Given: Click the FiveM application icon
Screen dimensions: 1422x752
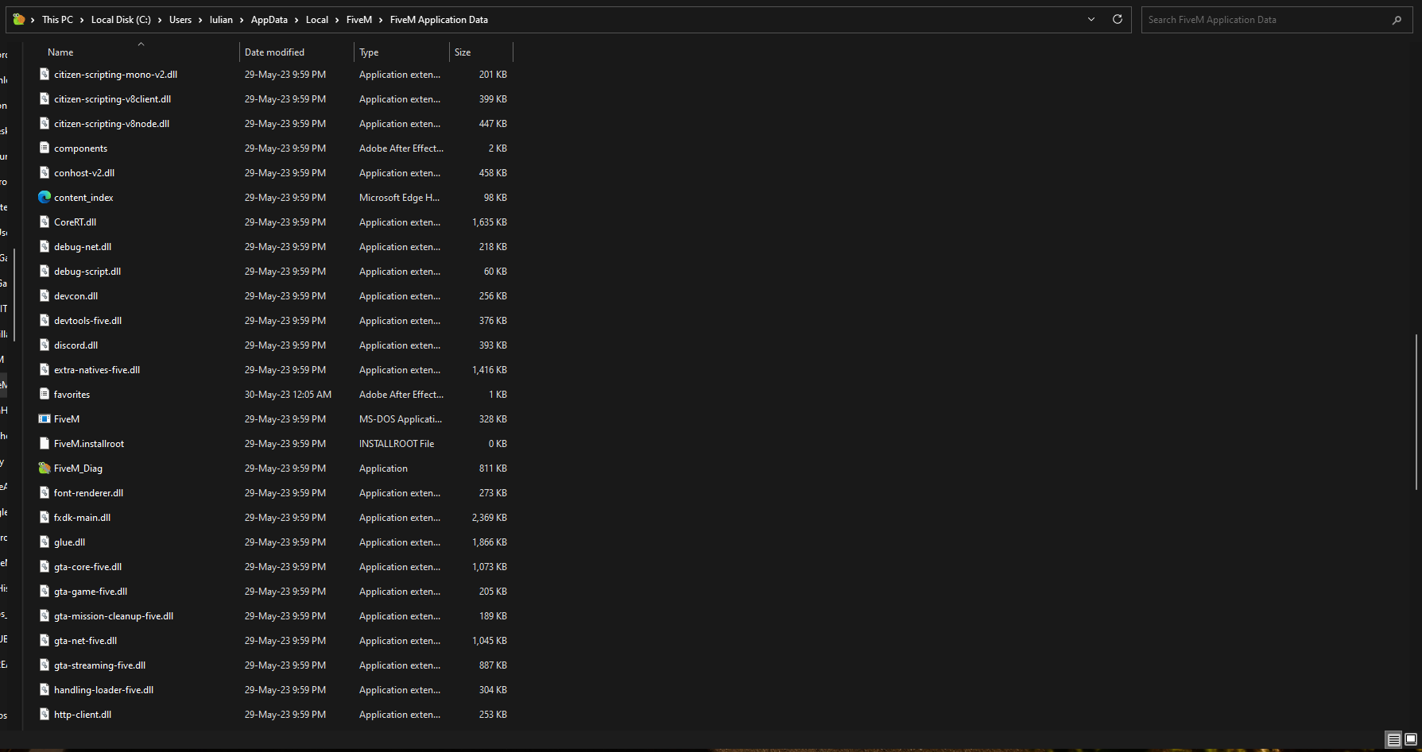Looking at the screenshot, I should click(45, 418).
